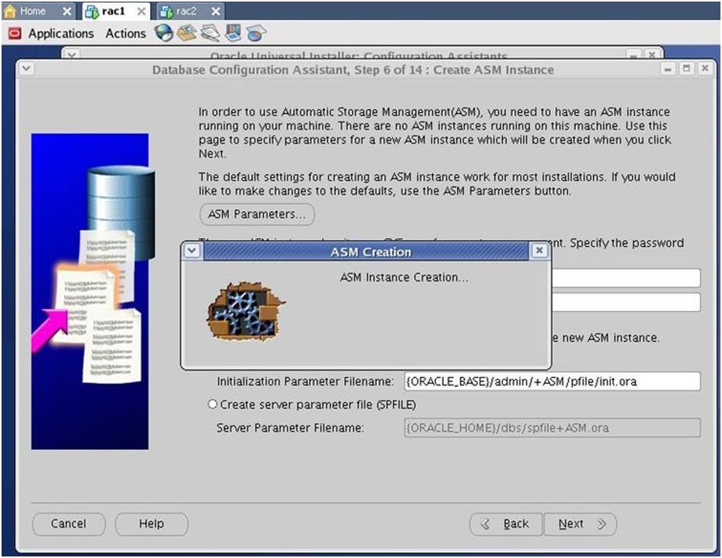Viewport: 722px width, 558px height.
Task: Open Help for this step
Action: 152,524
